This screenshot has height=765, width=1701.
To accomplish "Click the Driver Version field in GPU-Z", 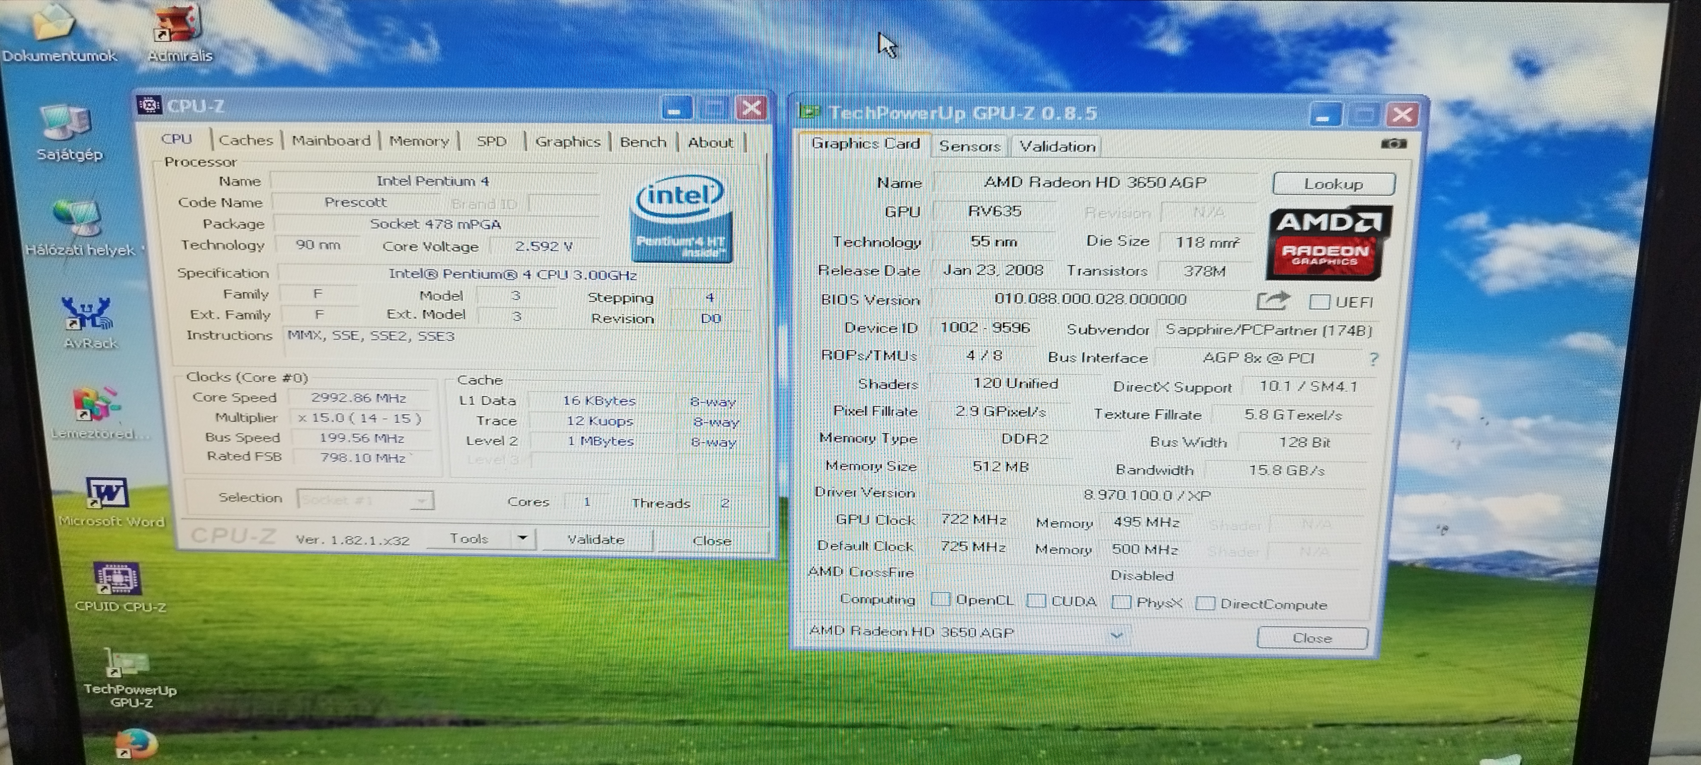I will (1148, 495).
